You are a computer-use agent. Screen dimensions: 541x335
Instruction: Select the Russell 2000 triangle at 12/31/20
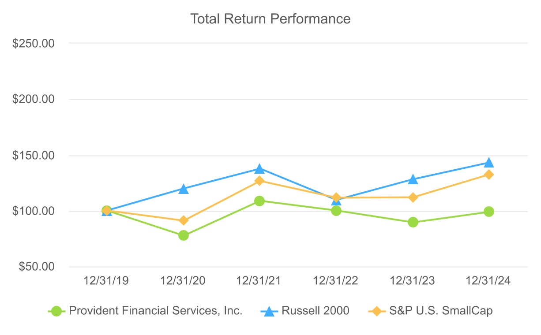click(184, 189)
